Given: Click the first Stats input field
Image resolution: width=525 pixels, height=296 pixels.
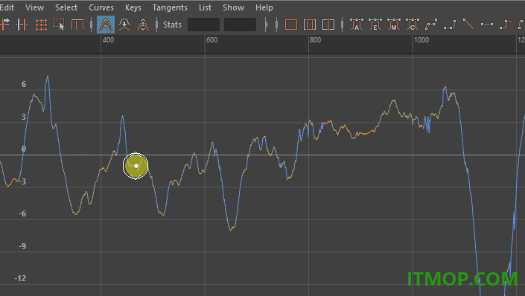Looking at the screenshot, I should 203,25.
